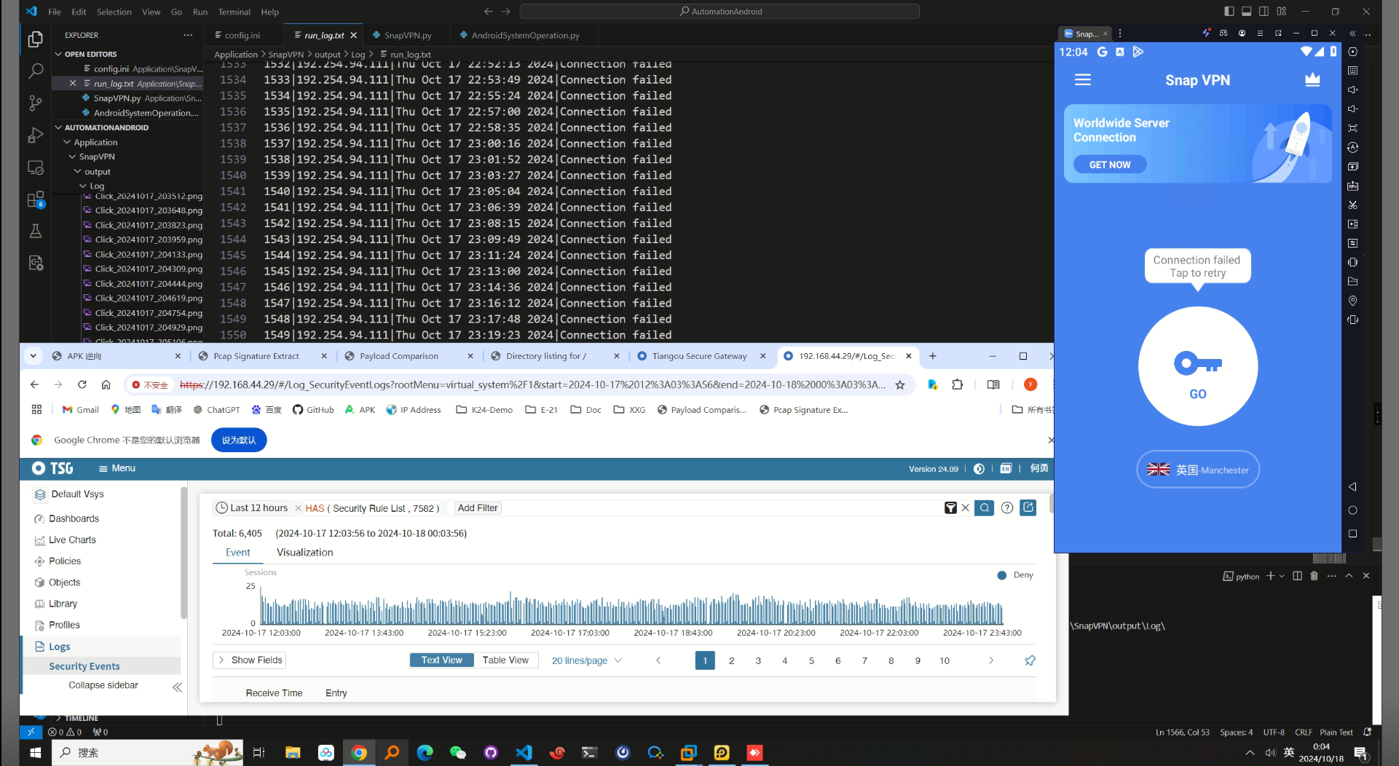Open the 20 lines/page dropdown
This screenshot has height=766, width=1399.
586,660
